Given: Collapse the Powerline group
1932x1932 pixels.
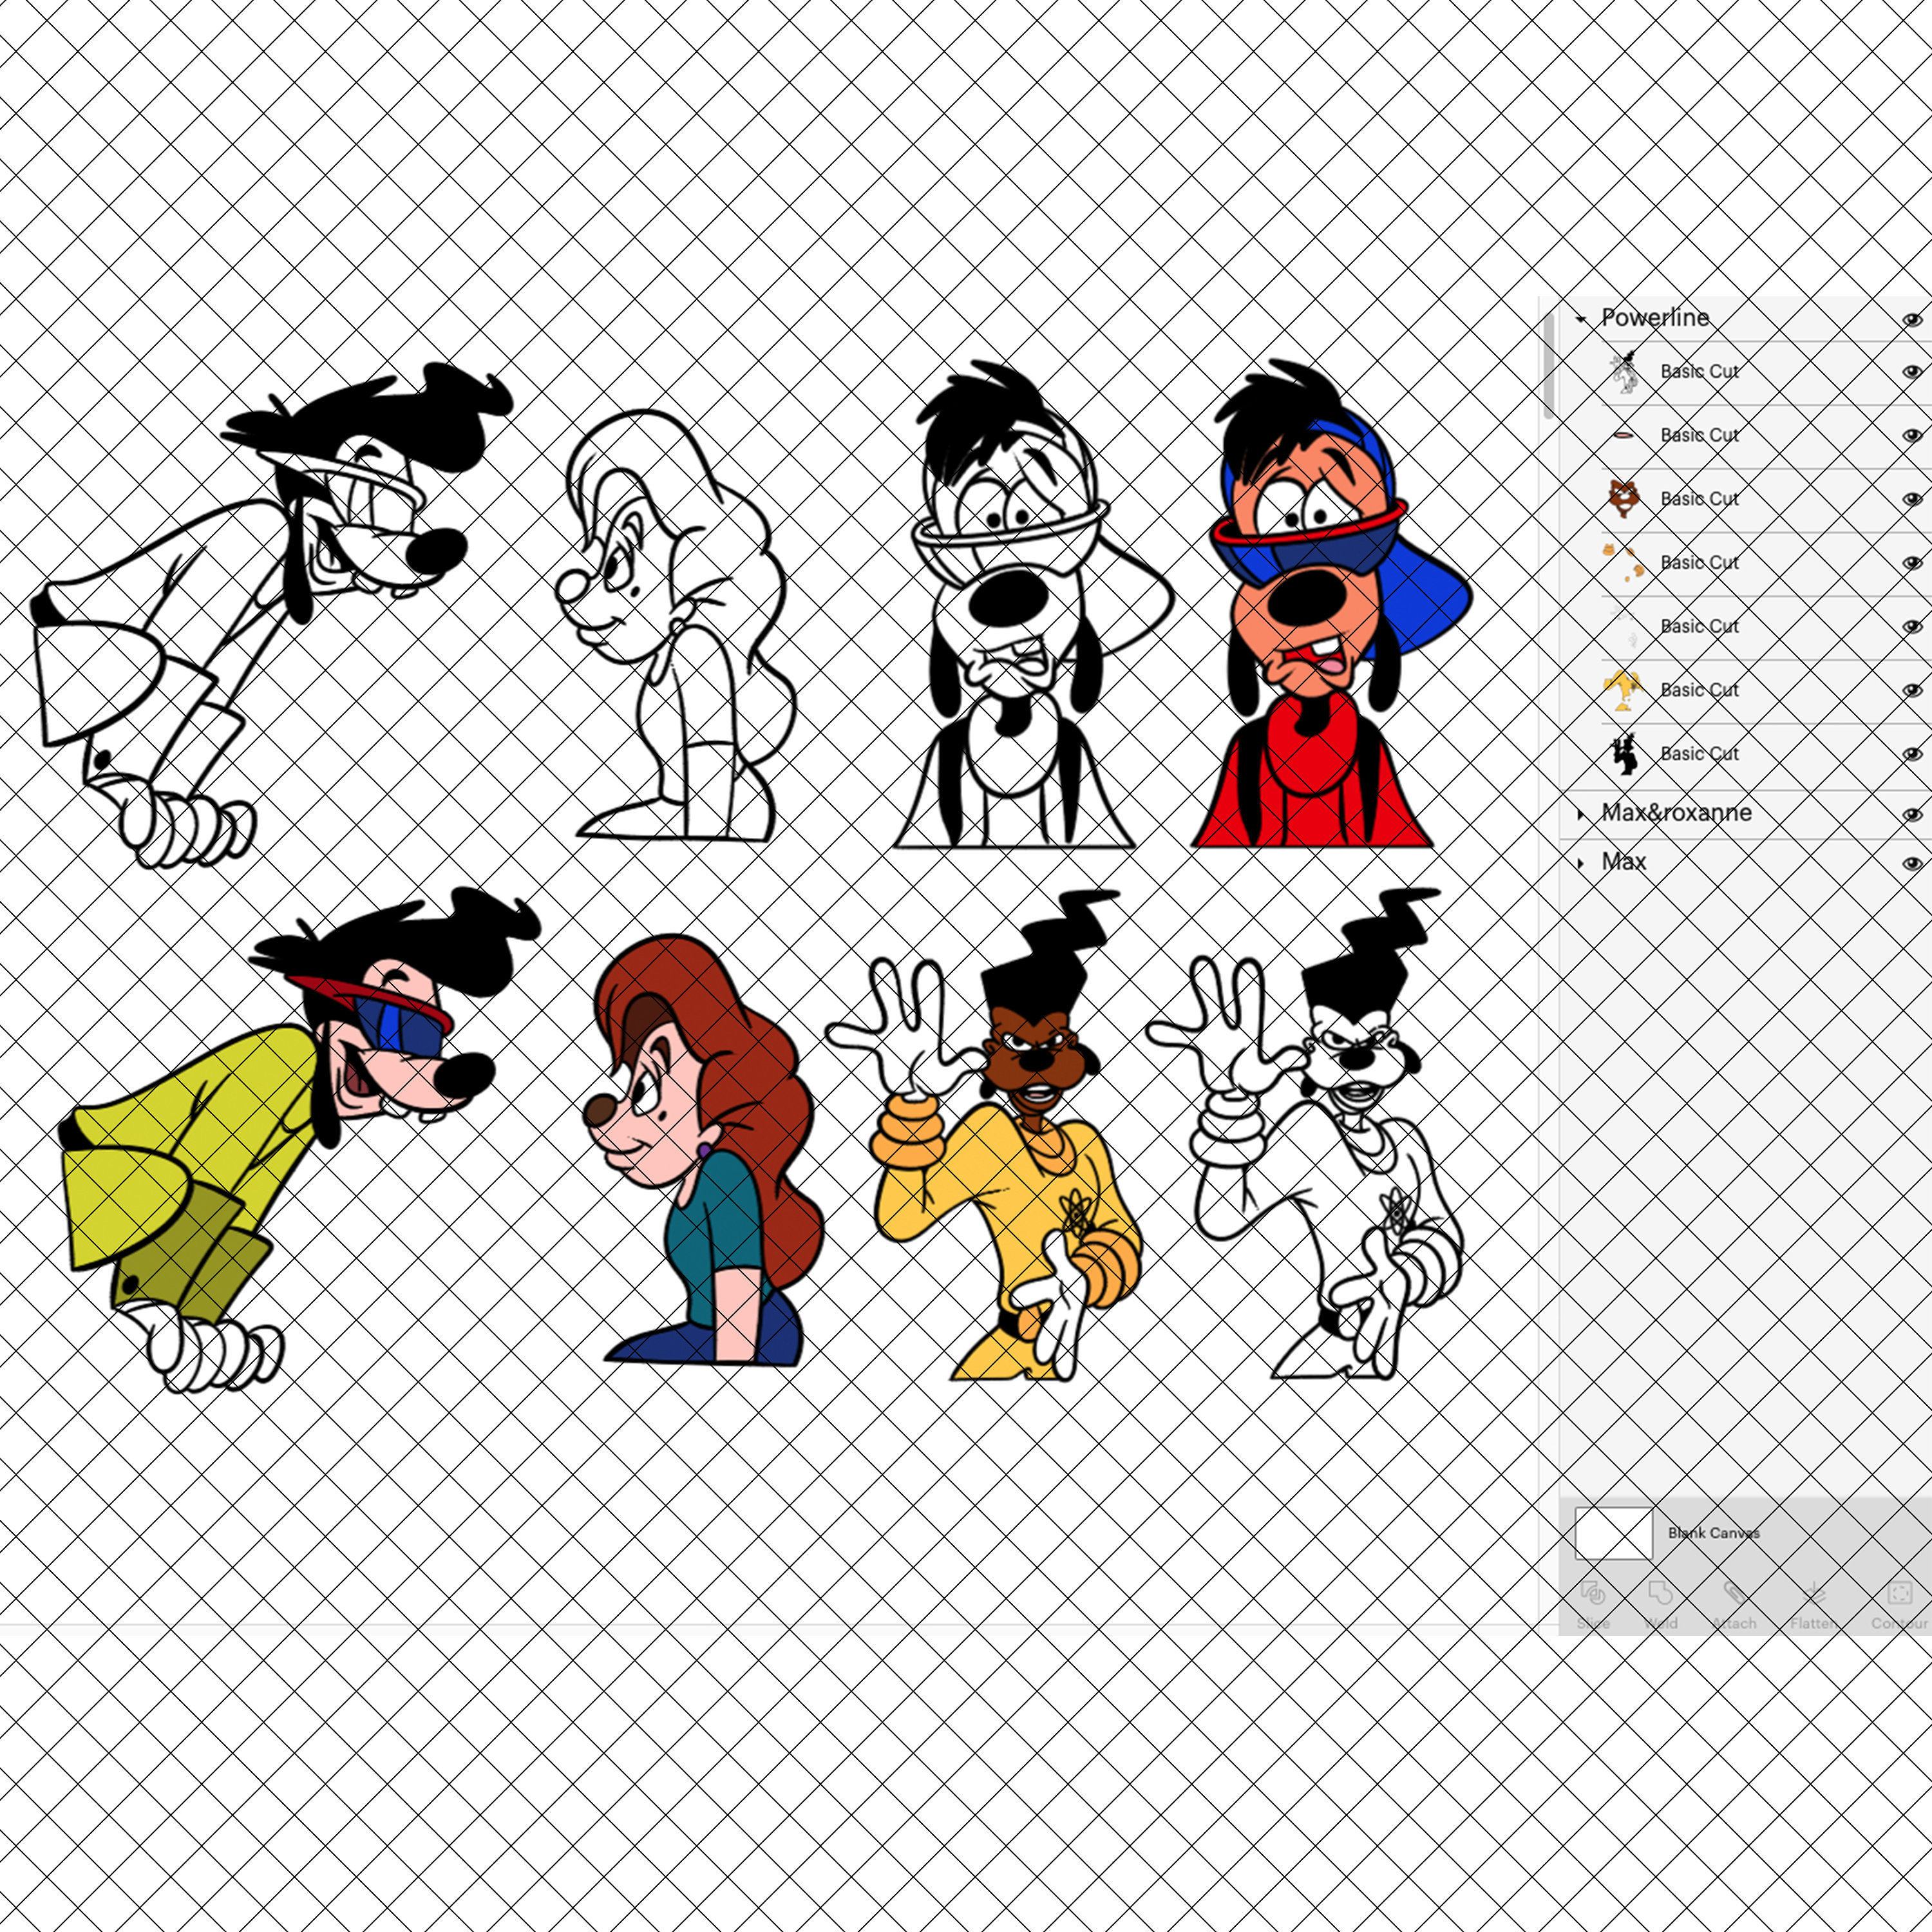Looking at the screenshot, I should point(1581,319).
